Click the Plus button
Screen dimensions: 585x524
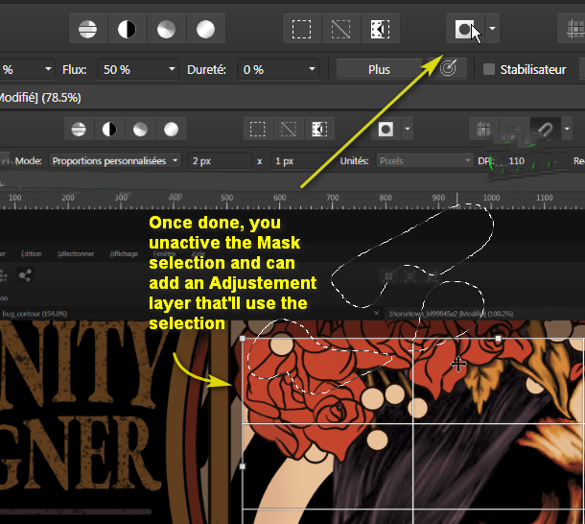pos(379,69)
